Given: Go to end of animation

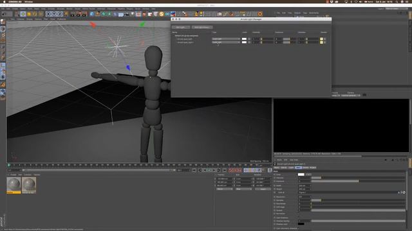Looking at the screenshot, I should pyautogui.click(x=225, y=170).
